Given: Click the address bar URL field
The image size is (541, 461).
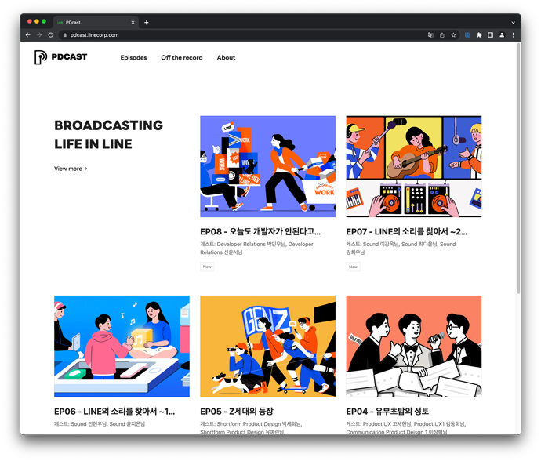Looking at the screenshot, I should [x=241, y=34].
